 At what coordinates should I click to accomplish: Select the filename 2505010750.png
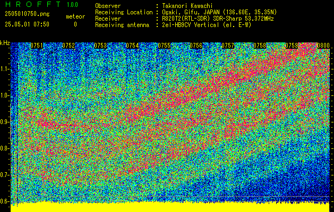[x=27, y=14]
